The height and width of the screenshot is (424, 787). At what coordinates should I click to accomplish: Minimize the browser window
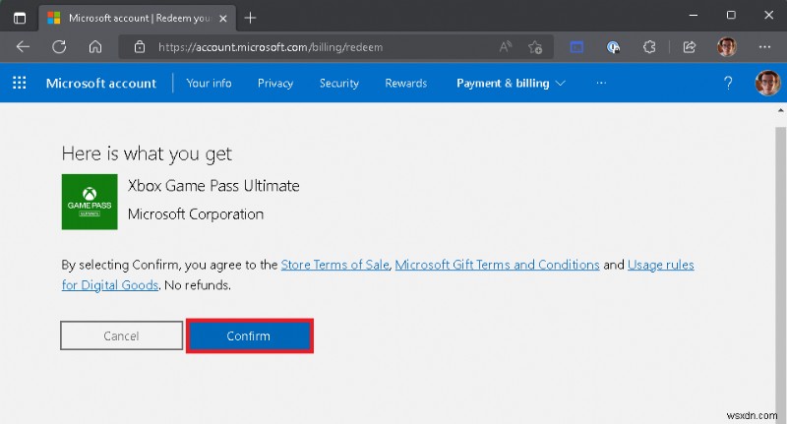coord(694,15)
